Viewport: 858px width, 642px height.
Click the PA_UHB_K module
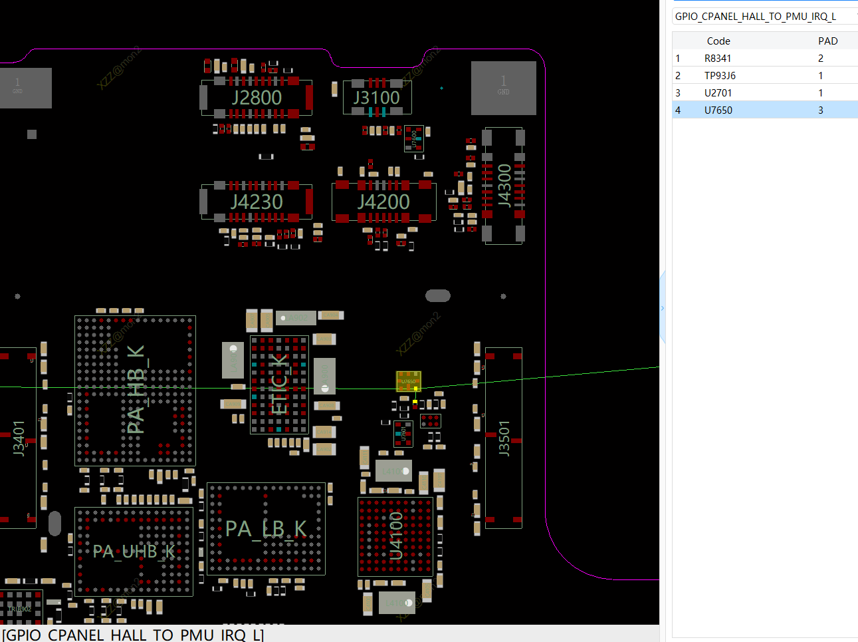(134, 552)
